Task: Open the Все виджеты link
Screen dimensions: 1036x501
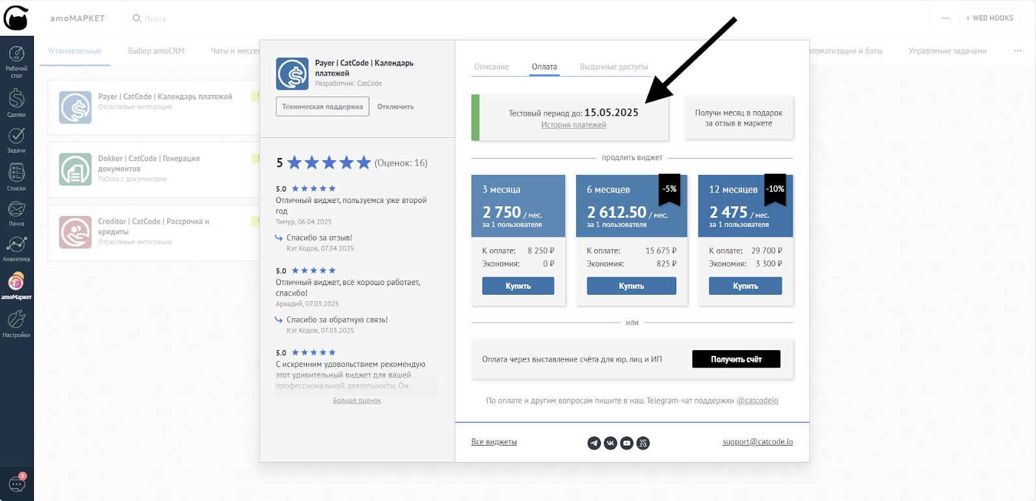Action: pyautogui.click(x=494, y=442)
